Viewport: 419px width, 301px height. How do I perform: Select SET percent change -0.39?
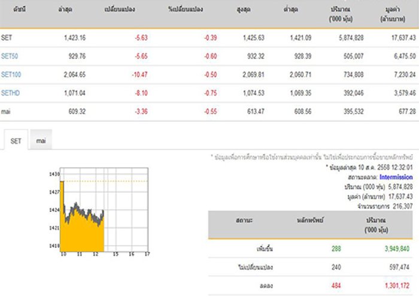(211, 38)
